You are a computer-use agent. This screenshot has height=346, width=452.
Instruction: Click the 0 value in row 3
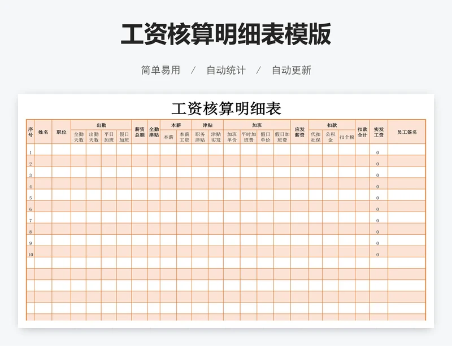pyautogui.click(x=377, y=175)
